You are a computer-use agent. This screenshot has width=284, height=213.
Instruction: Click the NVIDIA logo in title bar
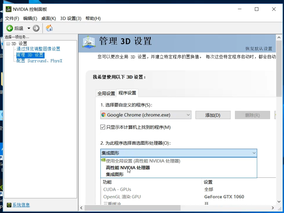pyautogui.click(x=9, y=9)
